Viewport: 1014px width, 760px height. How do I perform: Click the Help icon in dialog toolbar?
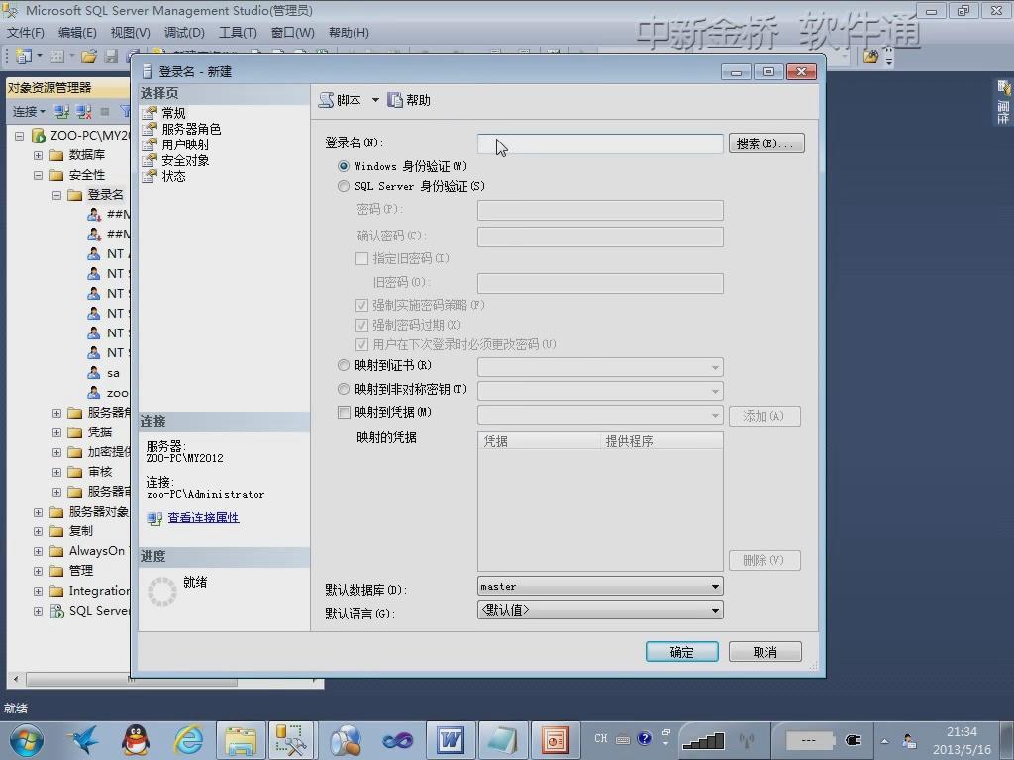[x=394, y=100]
